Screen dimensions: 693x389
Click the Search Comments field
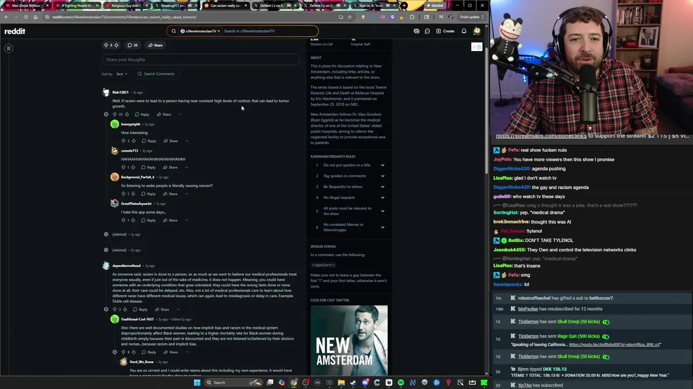pyautogui.click(x=156, y=74)
